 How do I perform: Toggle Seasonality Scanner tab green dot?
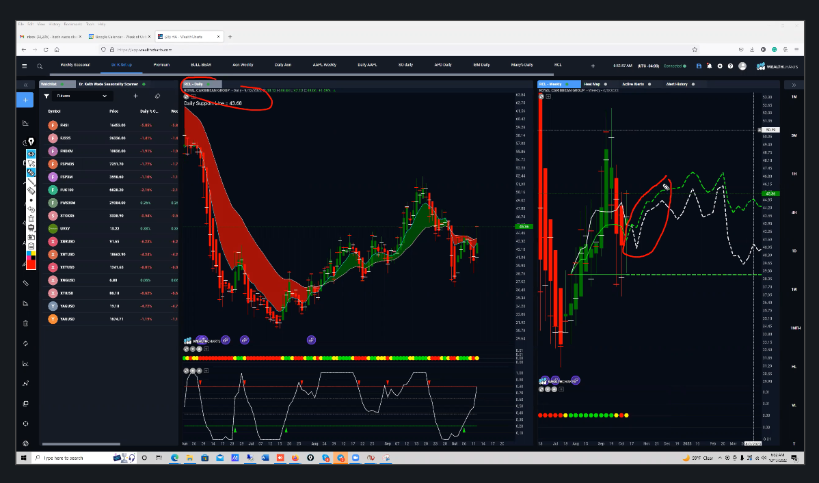point(144,84)
